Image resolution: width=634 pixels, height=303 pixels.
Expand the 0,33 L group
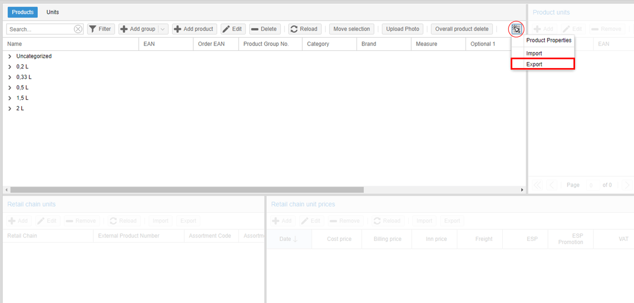pos(10,77)
